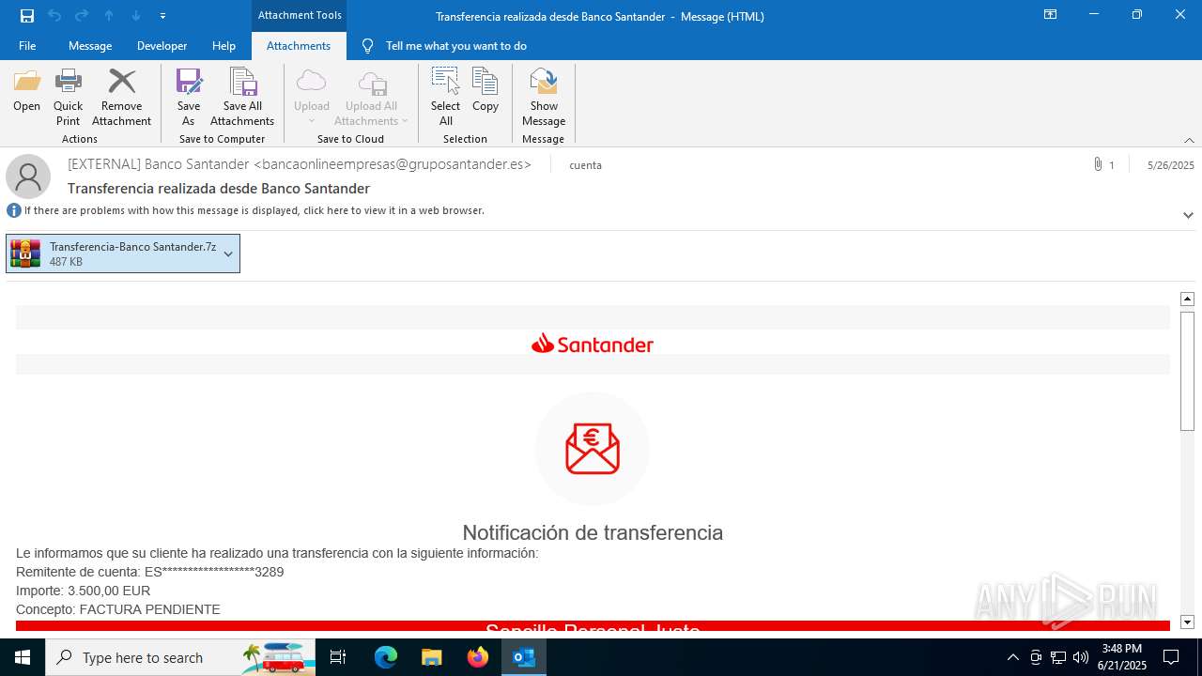This screenshot has width=1202, height=676.
Task: Click 'Tell me what you want to do'
Action: click(456, 46)
